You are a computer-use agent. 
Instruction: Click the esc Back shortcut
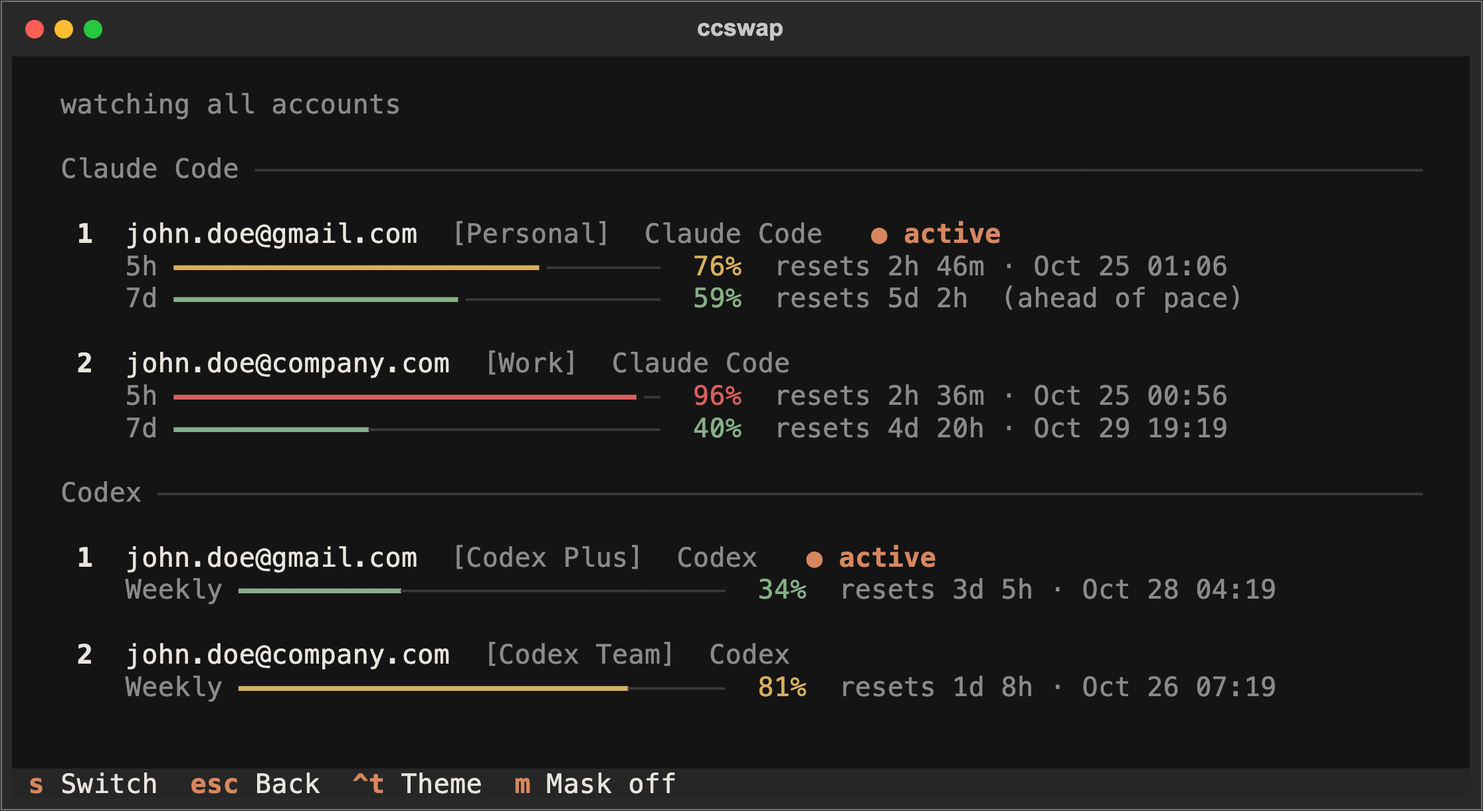255,784
